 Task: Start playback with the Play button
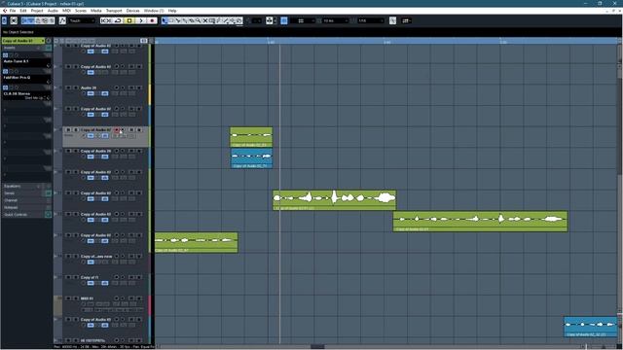click(140, 20)
